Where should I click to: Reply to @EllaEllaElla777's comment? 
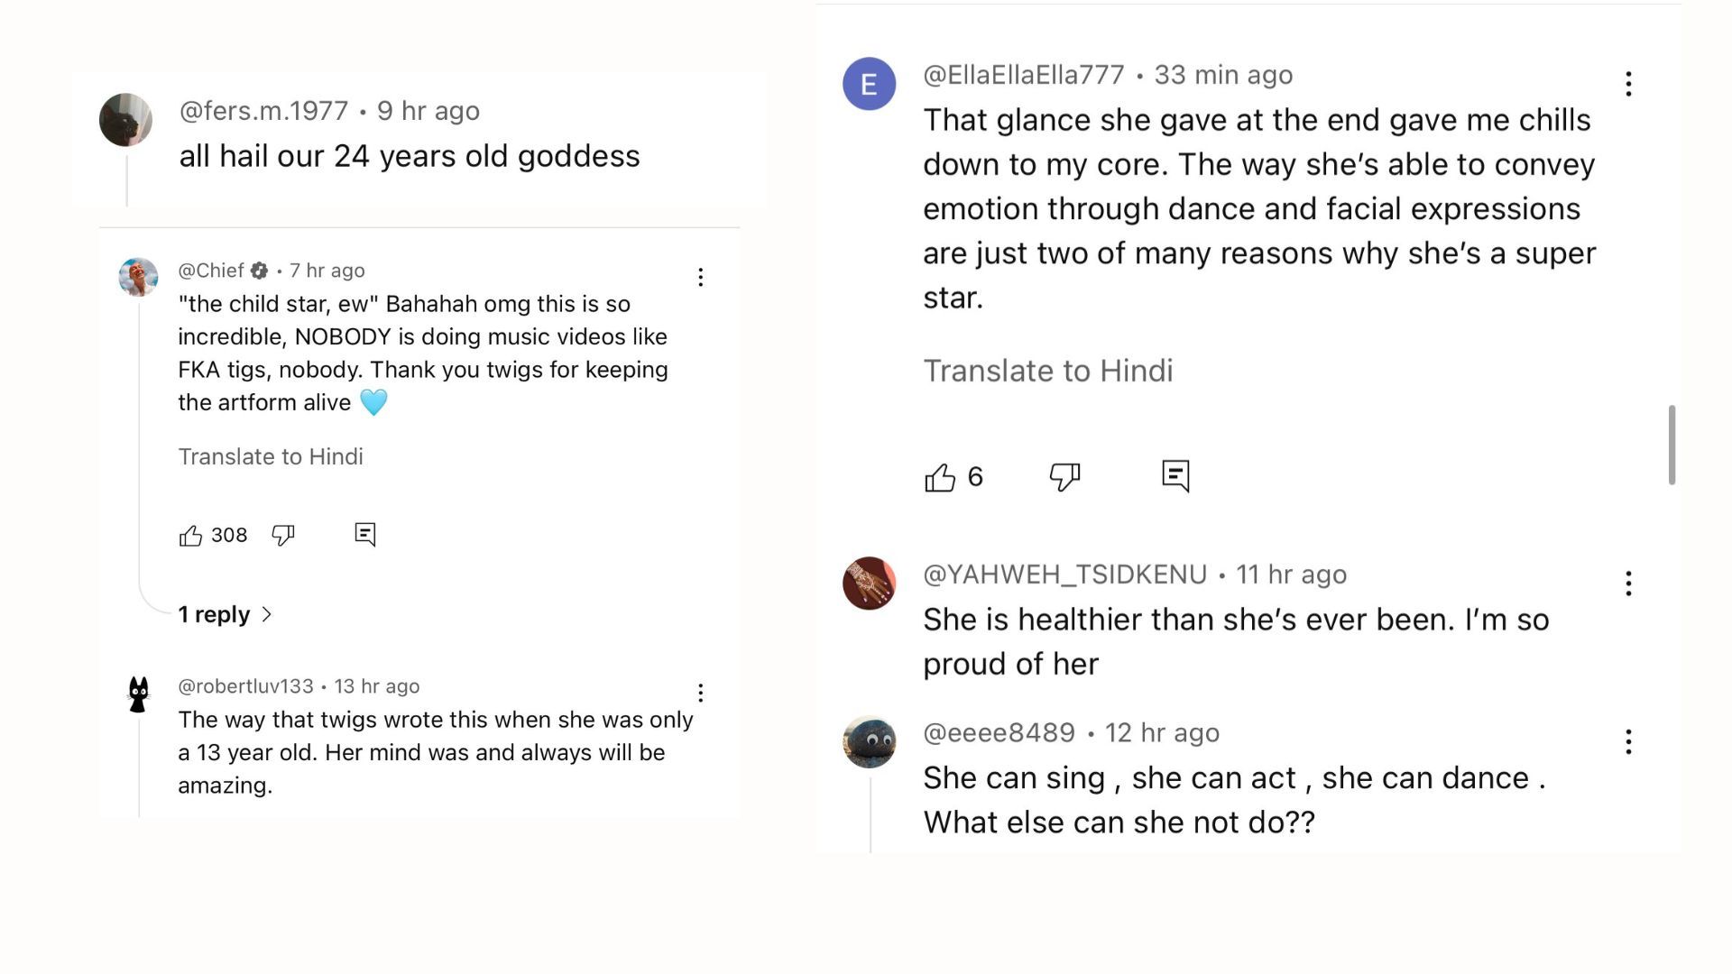(1175, 475)
